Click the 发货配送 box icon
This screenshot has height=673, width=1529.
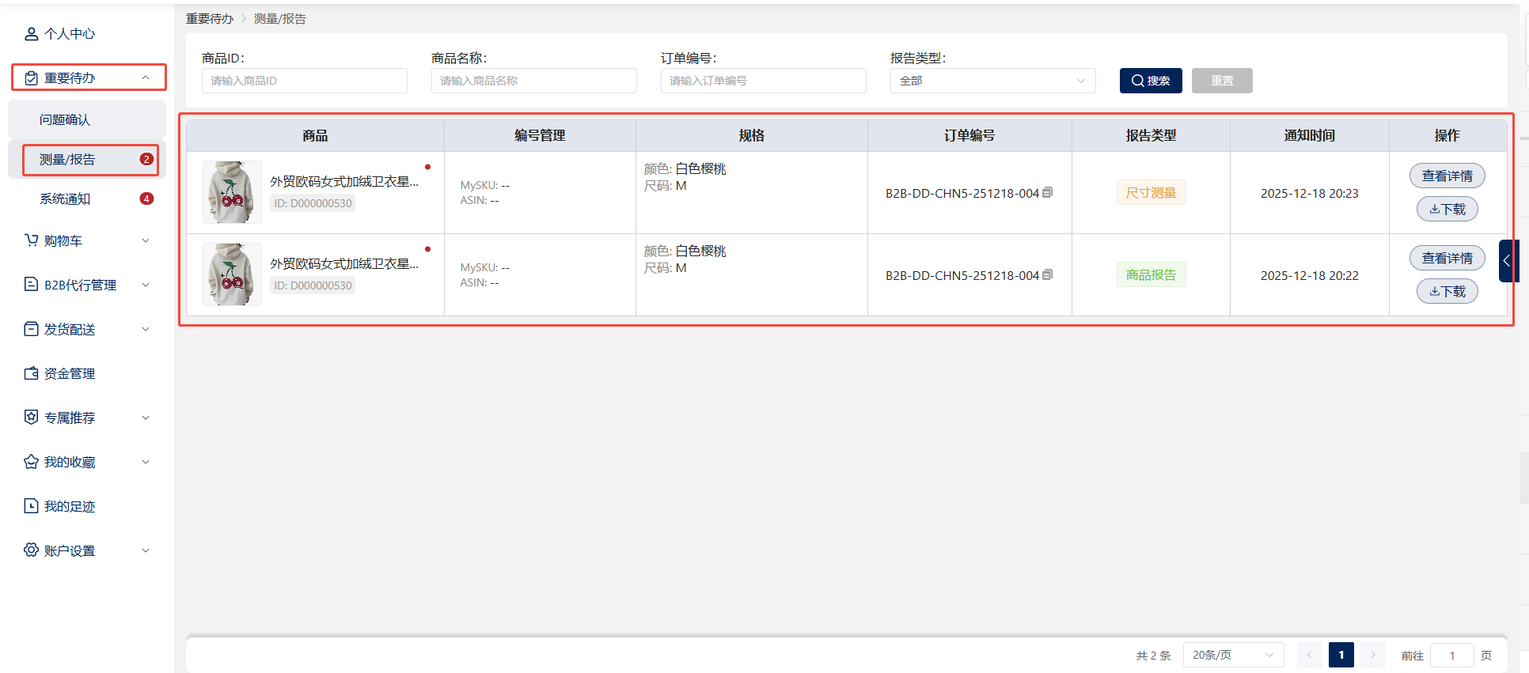coord(31,329)
